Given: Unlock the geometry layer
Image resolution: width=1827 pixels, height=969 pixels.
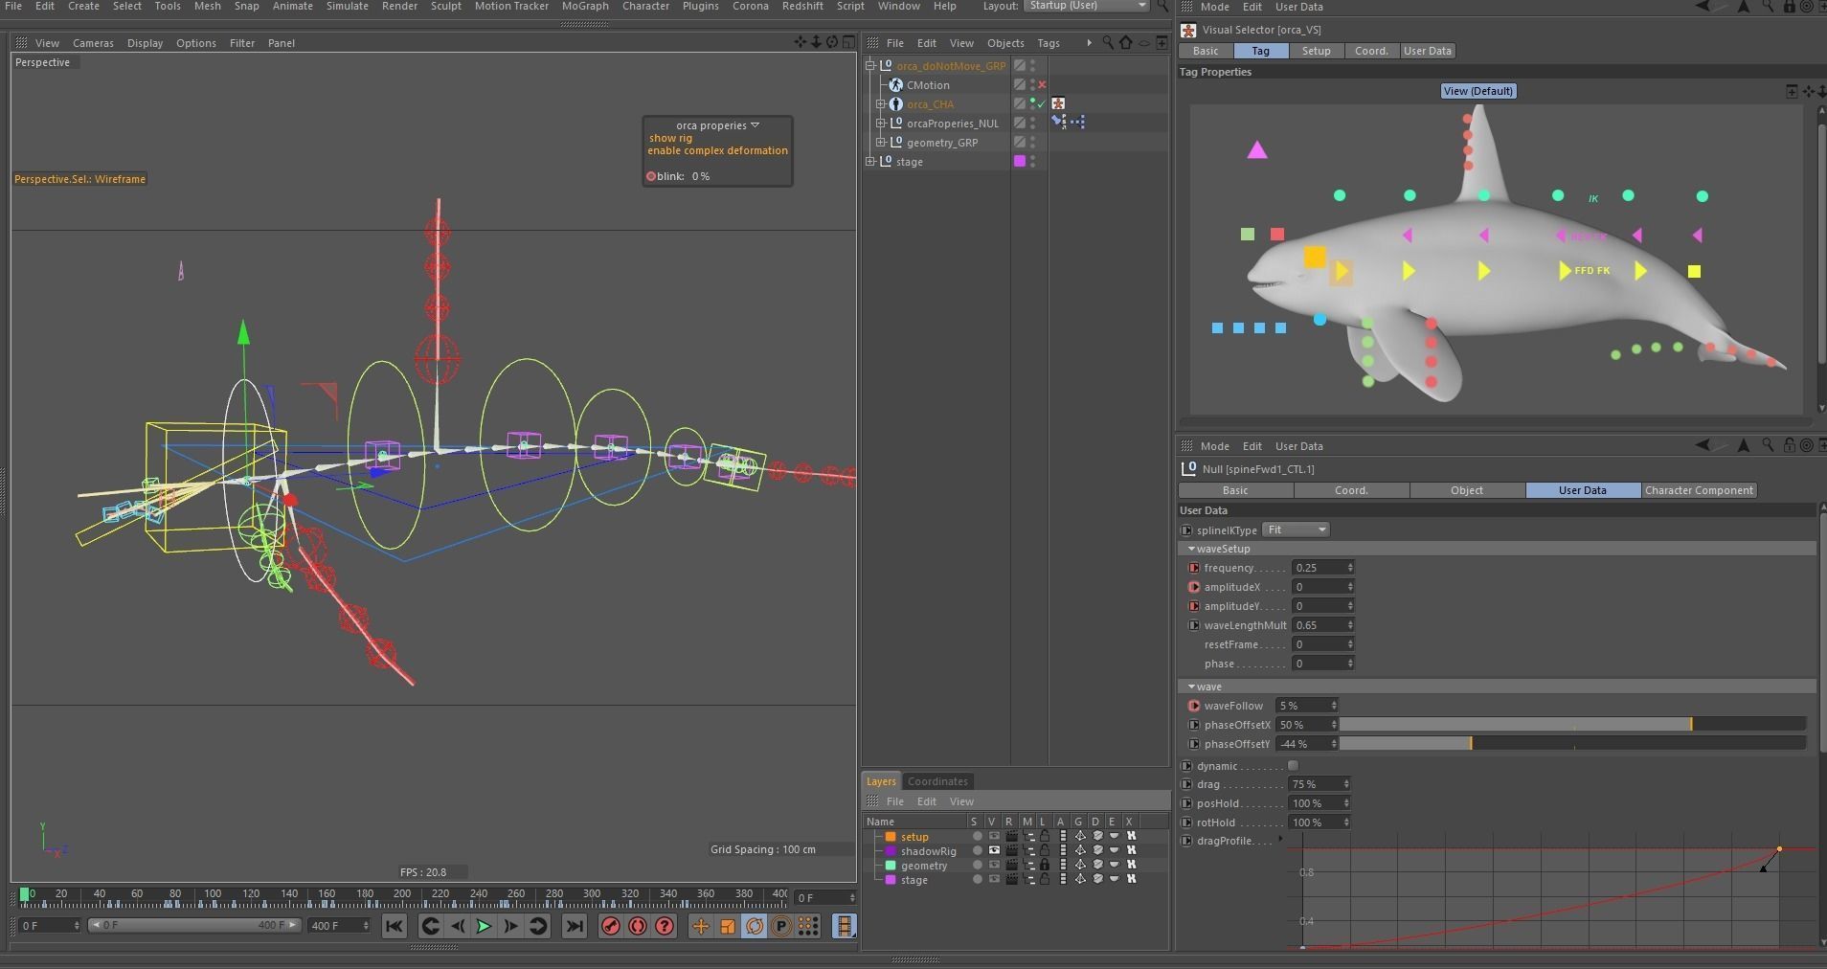Looking at the screenshot, I should 1045,865.
